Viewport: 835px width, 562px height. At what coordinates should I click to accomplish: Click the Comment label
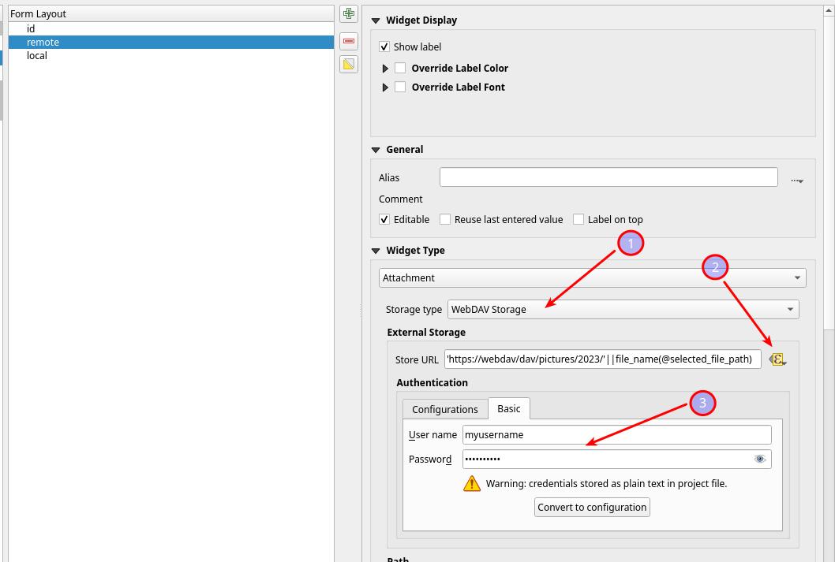400,199
